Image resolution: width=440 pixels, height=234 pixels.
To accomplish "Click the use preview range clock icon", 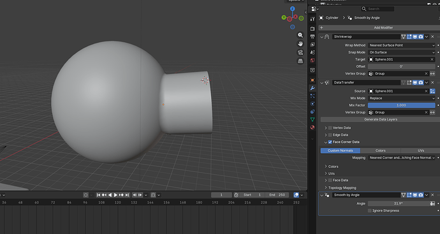I will (236, 195).
